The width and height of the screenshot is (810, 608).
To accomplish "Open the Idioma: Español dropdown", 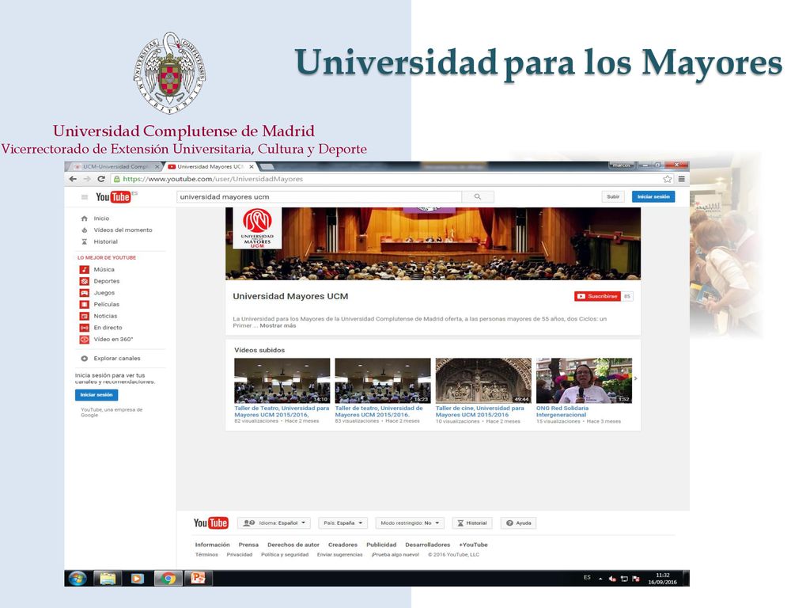I will [274, 523].
